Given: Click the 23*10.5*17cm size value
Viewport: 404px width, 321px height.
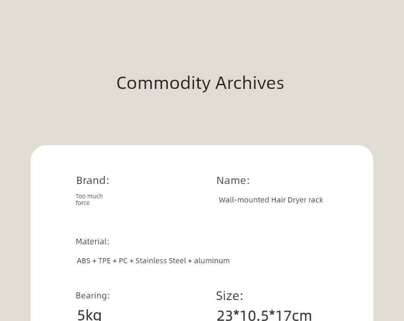Looking at the screenshot, I should (264, 315).
